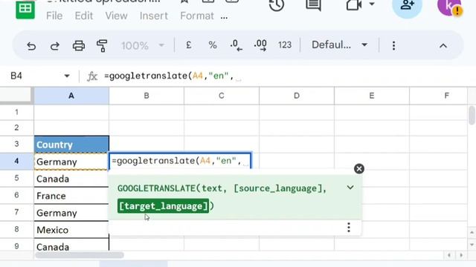Viewport: 476px width, 267px height.
Task: Open the account avatar
Action: 449,6
